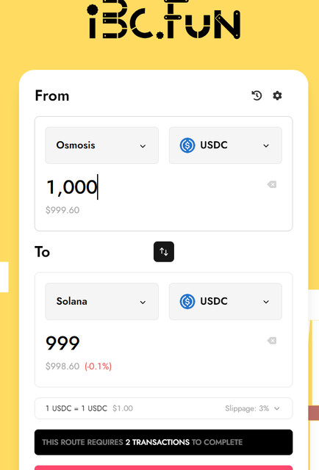Open the To USDC token dropdown
The height and width of the screenshot is (470, 319).
pyautogui.click(x=226, y=301)
